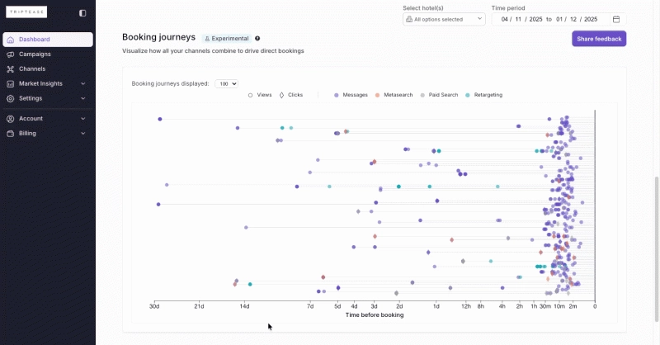Toggle the Views legend marker
The image size is (660, 345).
251,95
